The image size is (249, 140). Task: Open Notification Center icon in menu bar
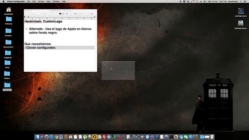(245, 2)
